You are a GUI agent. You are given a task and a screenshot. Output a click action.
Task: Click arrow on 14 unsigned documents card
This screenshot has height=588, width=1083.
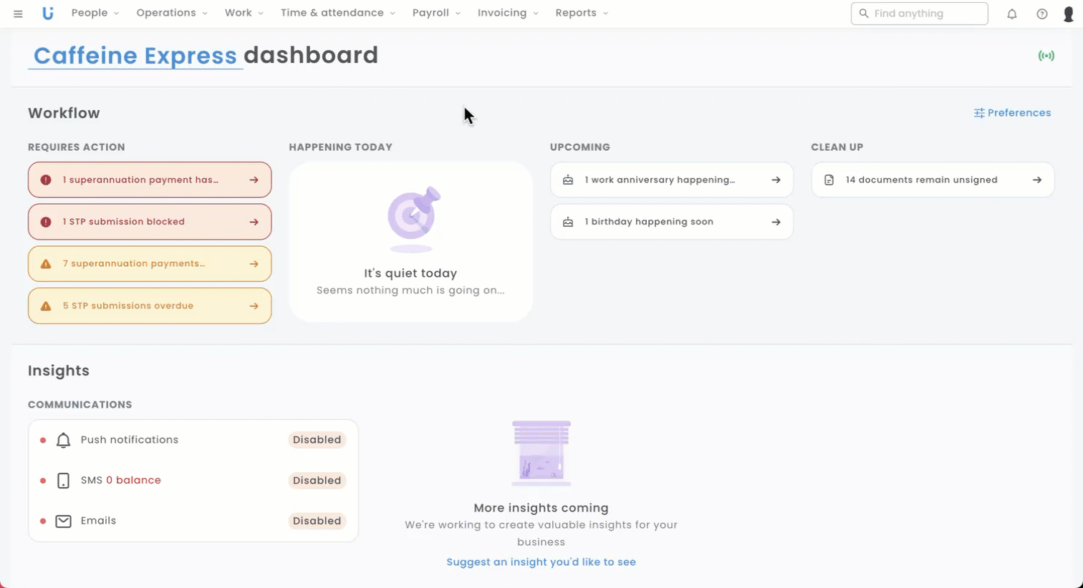coord(1036,180)
